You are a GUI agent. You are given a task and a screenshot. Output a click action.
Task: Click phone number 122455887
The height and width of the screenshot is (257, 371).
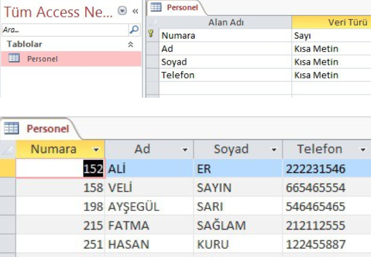(x=327, y=244)
